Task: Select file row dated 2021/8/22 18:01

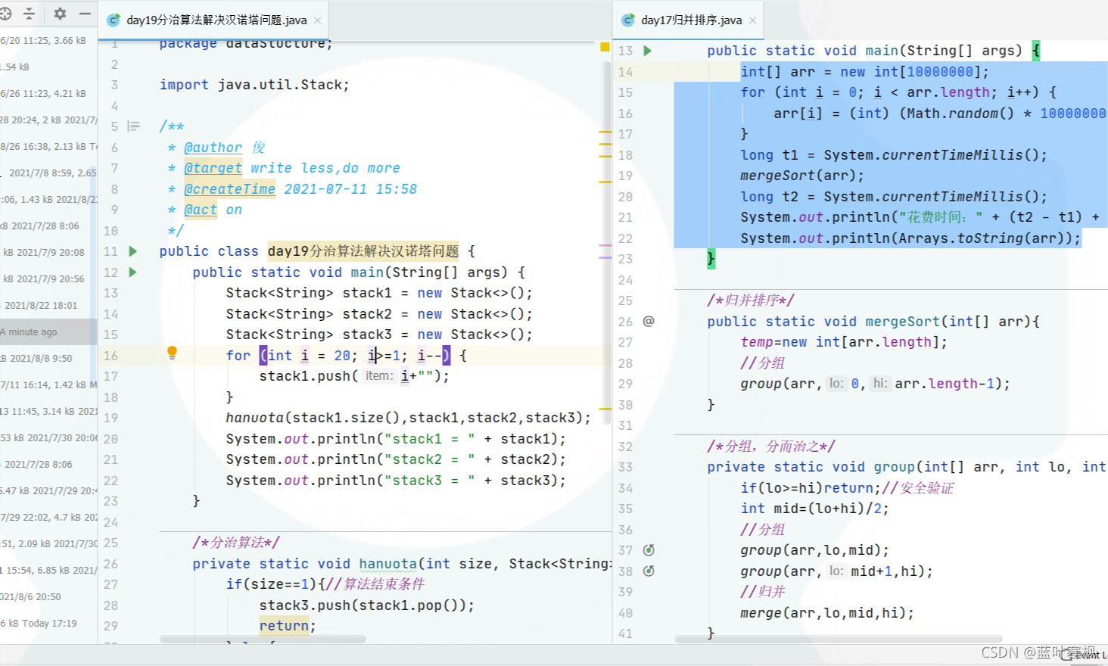Action: pos(48,305)
